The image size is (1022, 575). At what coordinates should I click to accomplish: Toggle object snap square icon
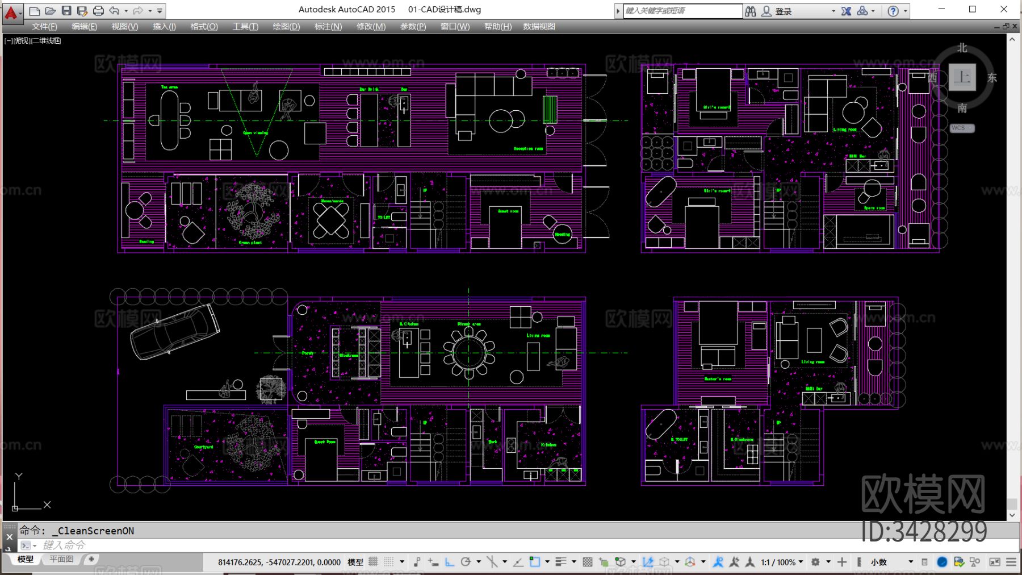pyautogui.click(x=534, y=562)
